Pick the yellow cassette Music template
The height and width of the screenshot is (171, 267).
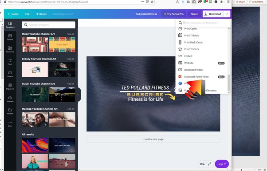[x=62, y=44]
